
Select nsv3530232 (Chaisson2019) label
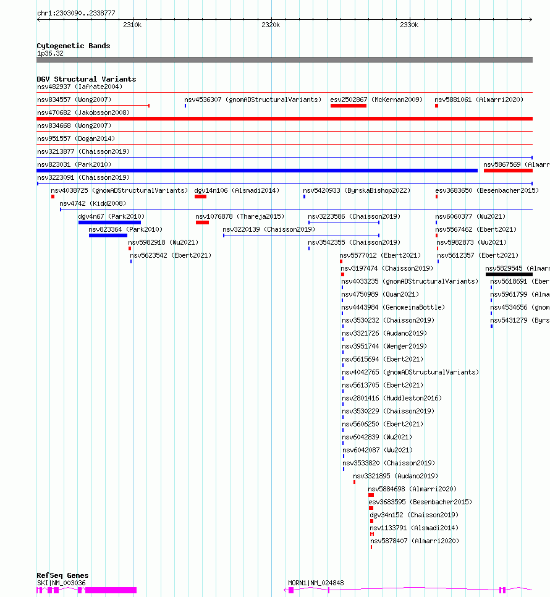coord(388,320)
